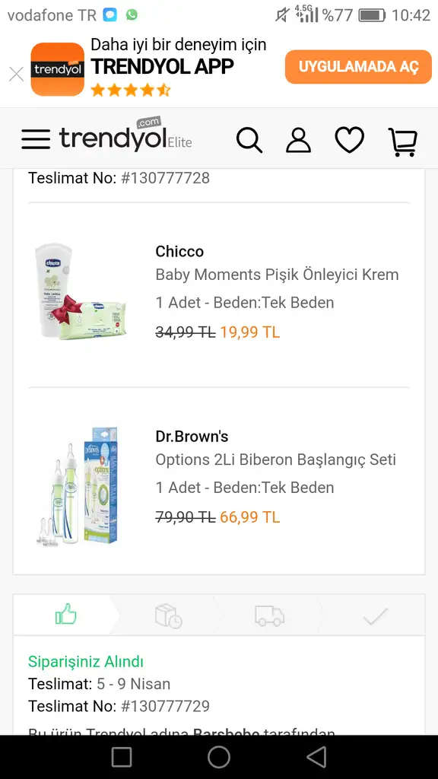
Task: Open Baby Moments Pişik Önleyici Krem title
Action: 277,274
